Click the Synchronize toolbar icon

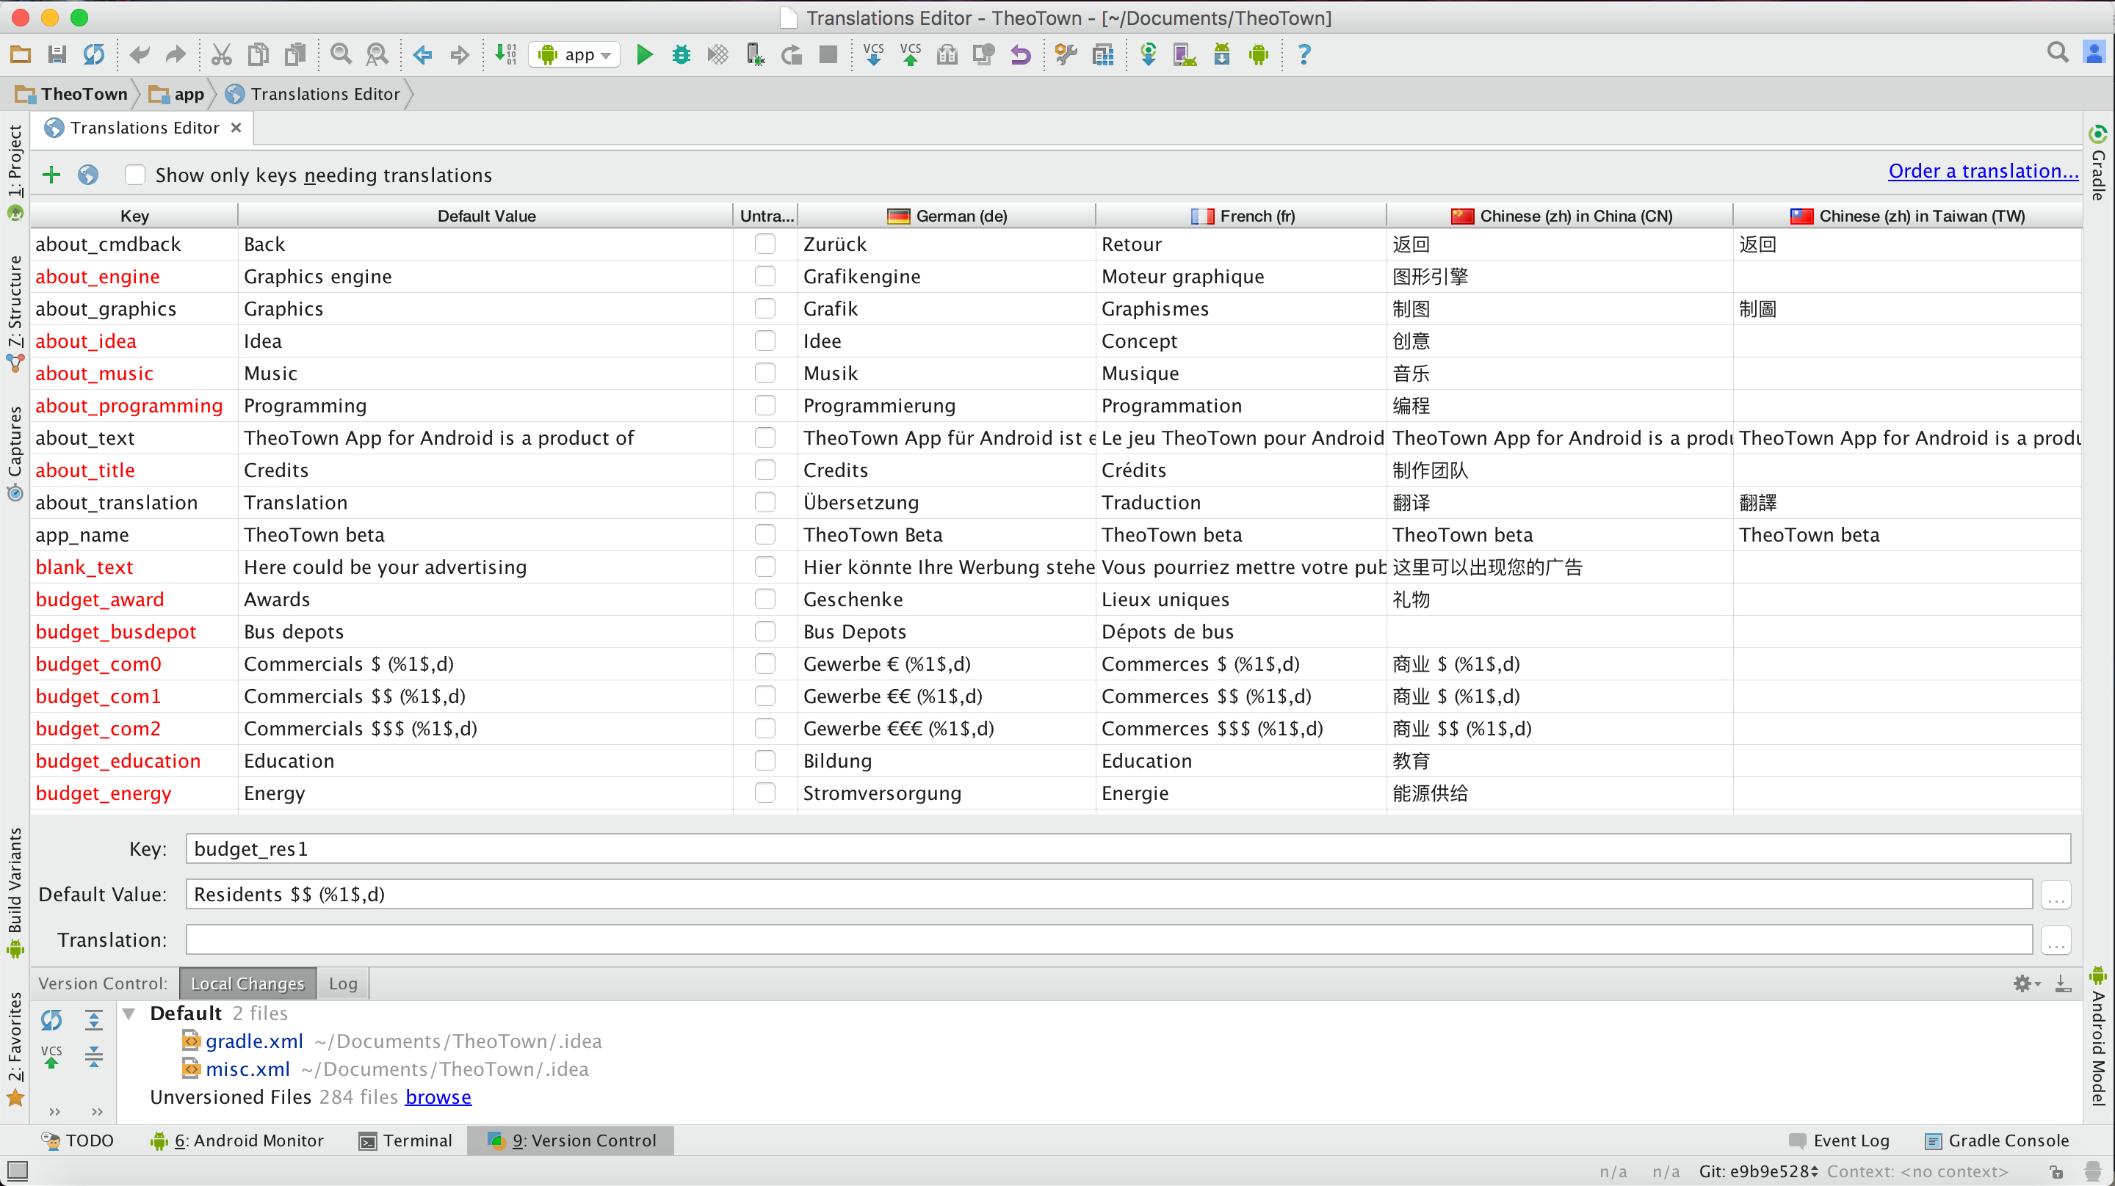point(93,55)
